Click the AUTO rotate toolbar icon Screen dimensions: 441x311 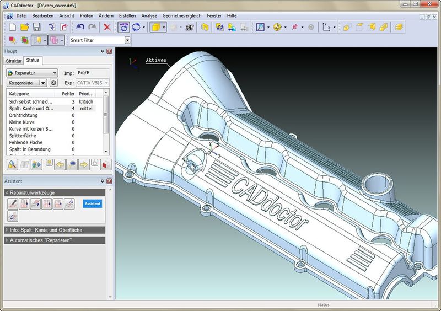(x=123, y=27)
